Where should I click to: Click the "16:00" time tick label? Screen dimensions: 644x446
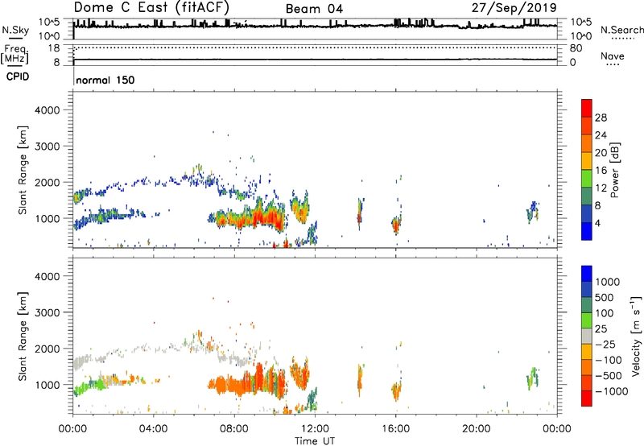395,429
